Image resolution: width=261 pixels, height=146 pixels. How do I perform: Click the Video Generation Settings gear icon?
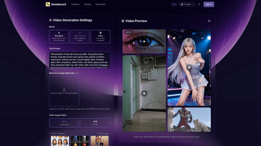click(51, 20)
